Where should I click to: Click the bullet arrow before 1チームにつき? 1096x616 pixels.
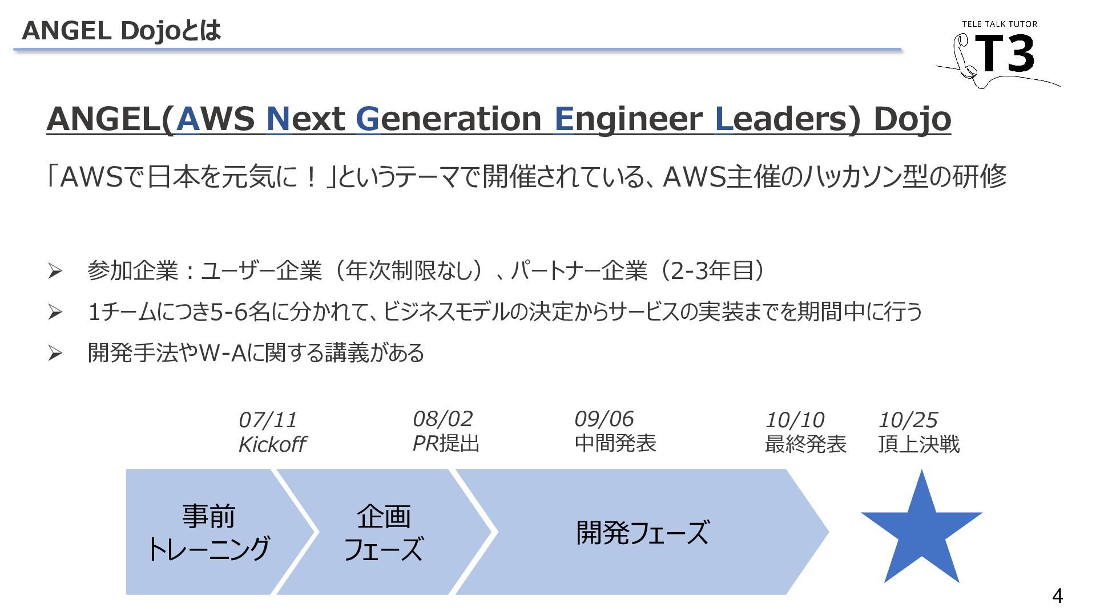pos(55,312)
